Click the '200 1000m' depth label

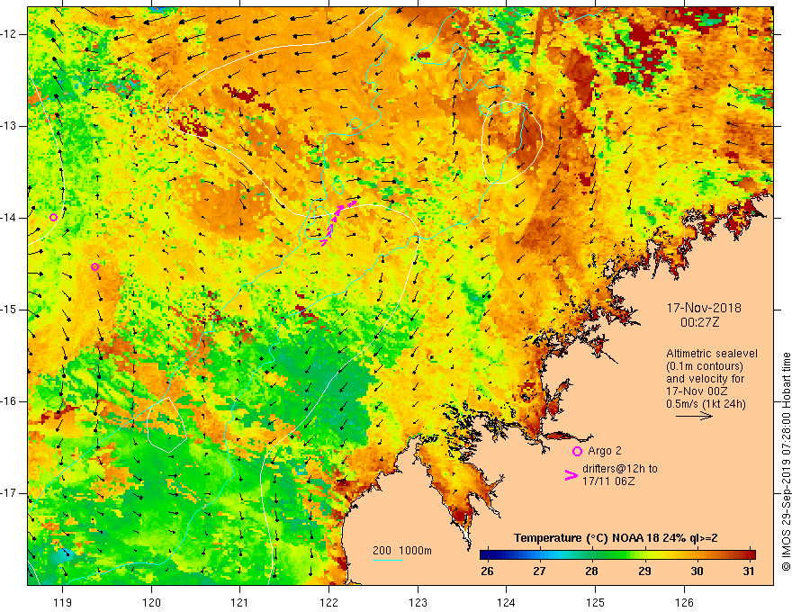pyautogui.click(x=402, y=551)
